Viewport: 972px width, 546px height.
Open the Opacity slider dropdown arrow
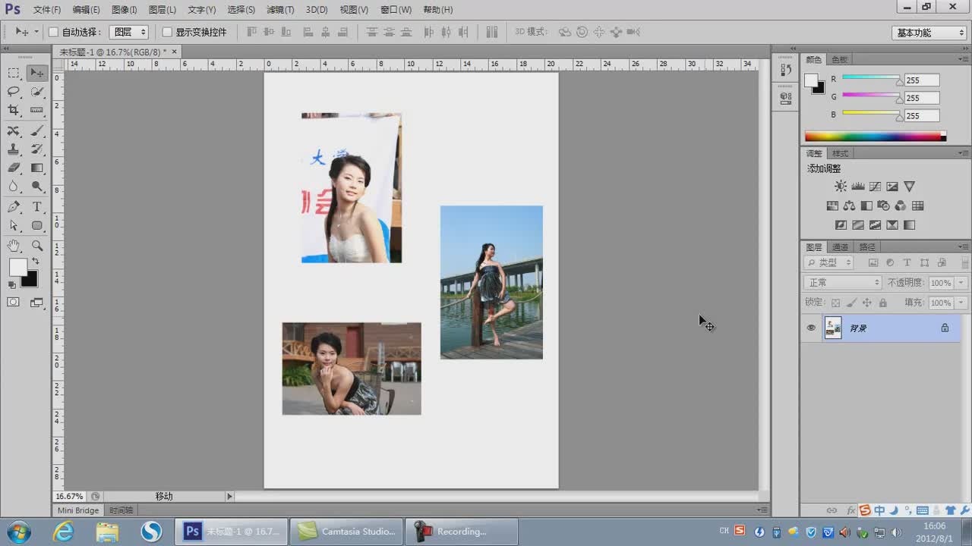(x=961, y=282)
